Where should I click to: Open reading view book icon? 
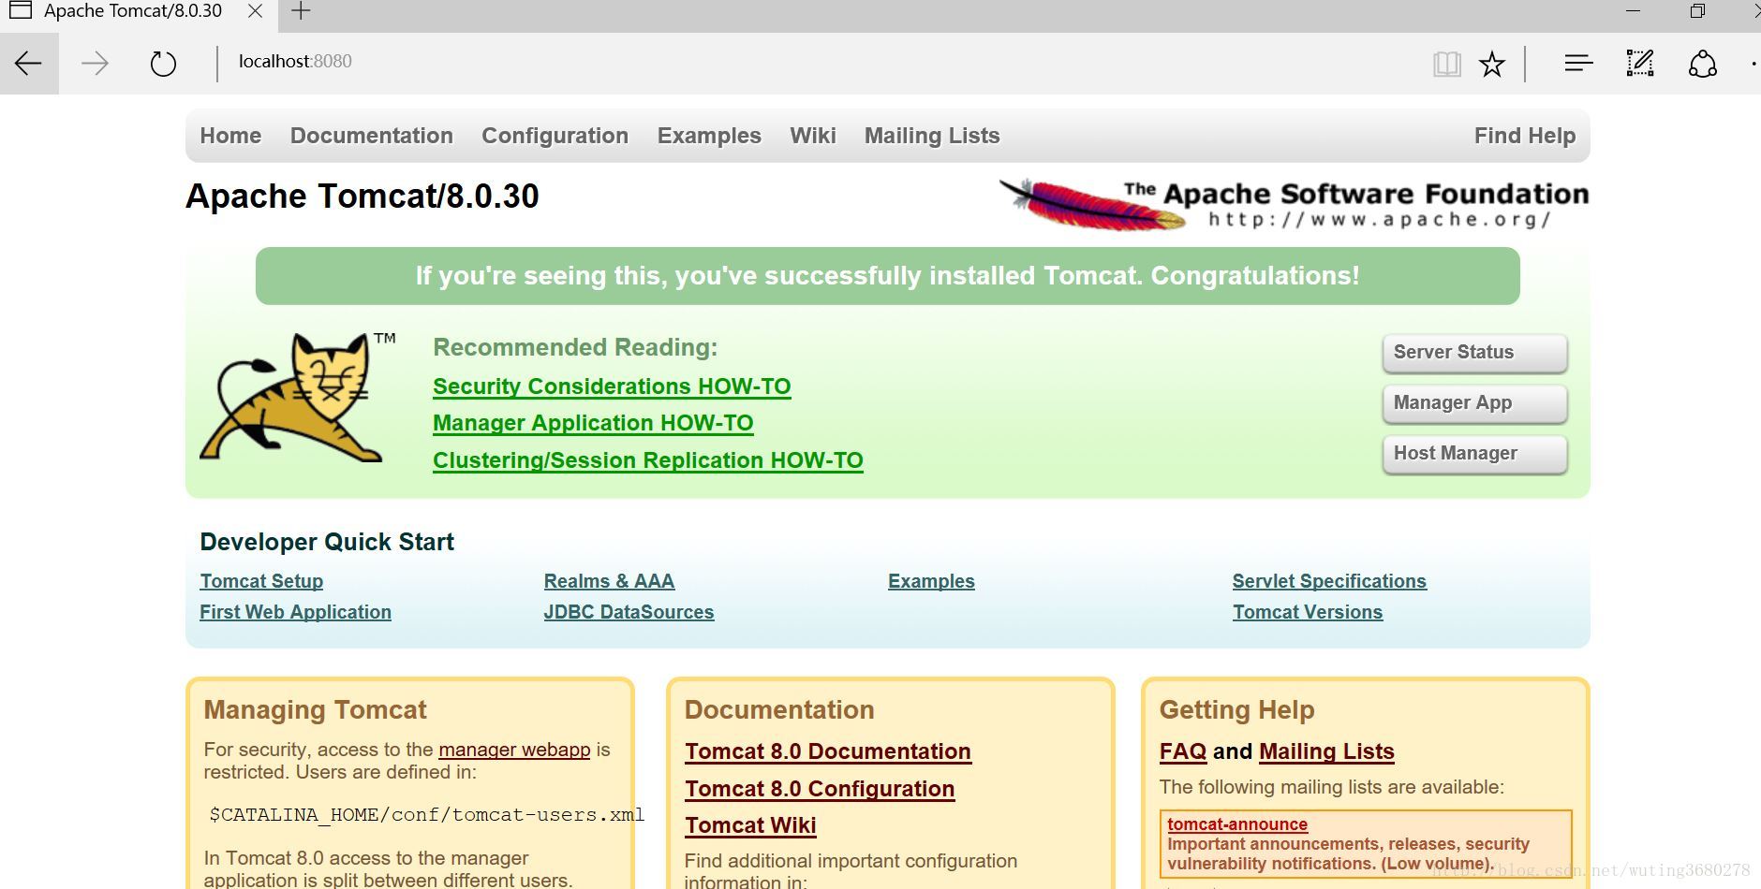pyautogui.click(x=1447, y=64)
